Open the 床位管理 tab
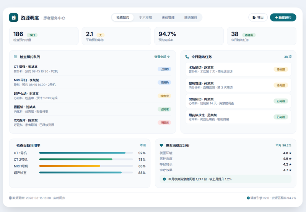Image resolution: width=306 pixels, height=212 pixels. point(168,17)
